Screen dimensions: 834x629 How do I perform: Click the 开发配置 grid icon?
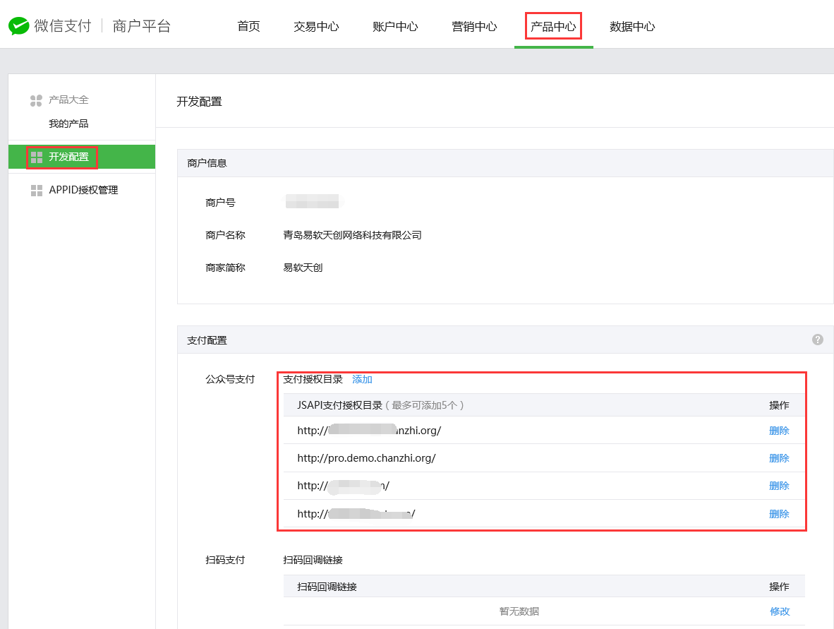(x=37, y=157)
